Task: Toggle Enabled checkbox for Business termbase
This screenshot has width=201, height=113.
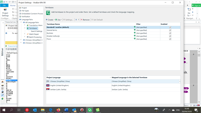Action: click(x=170, y=33)
